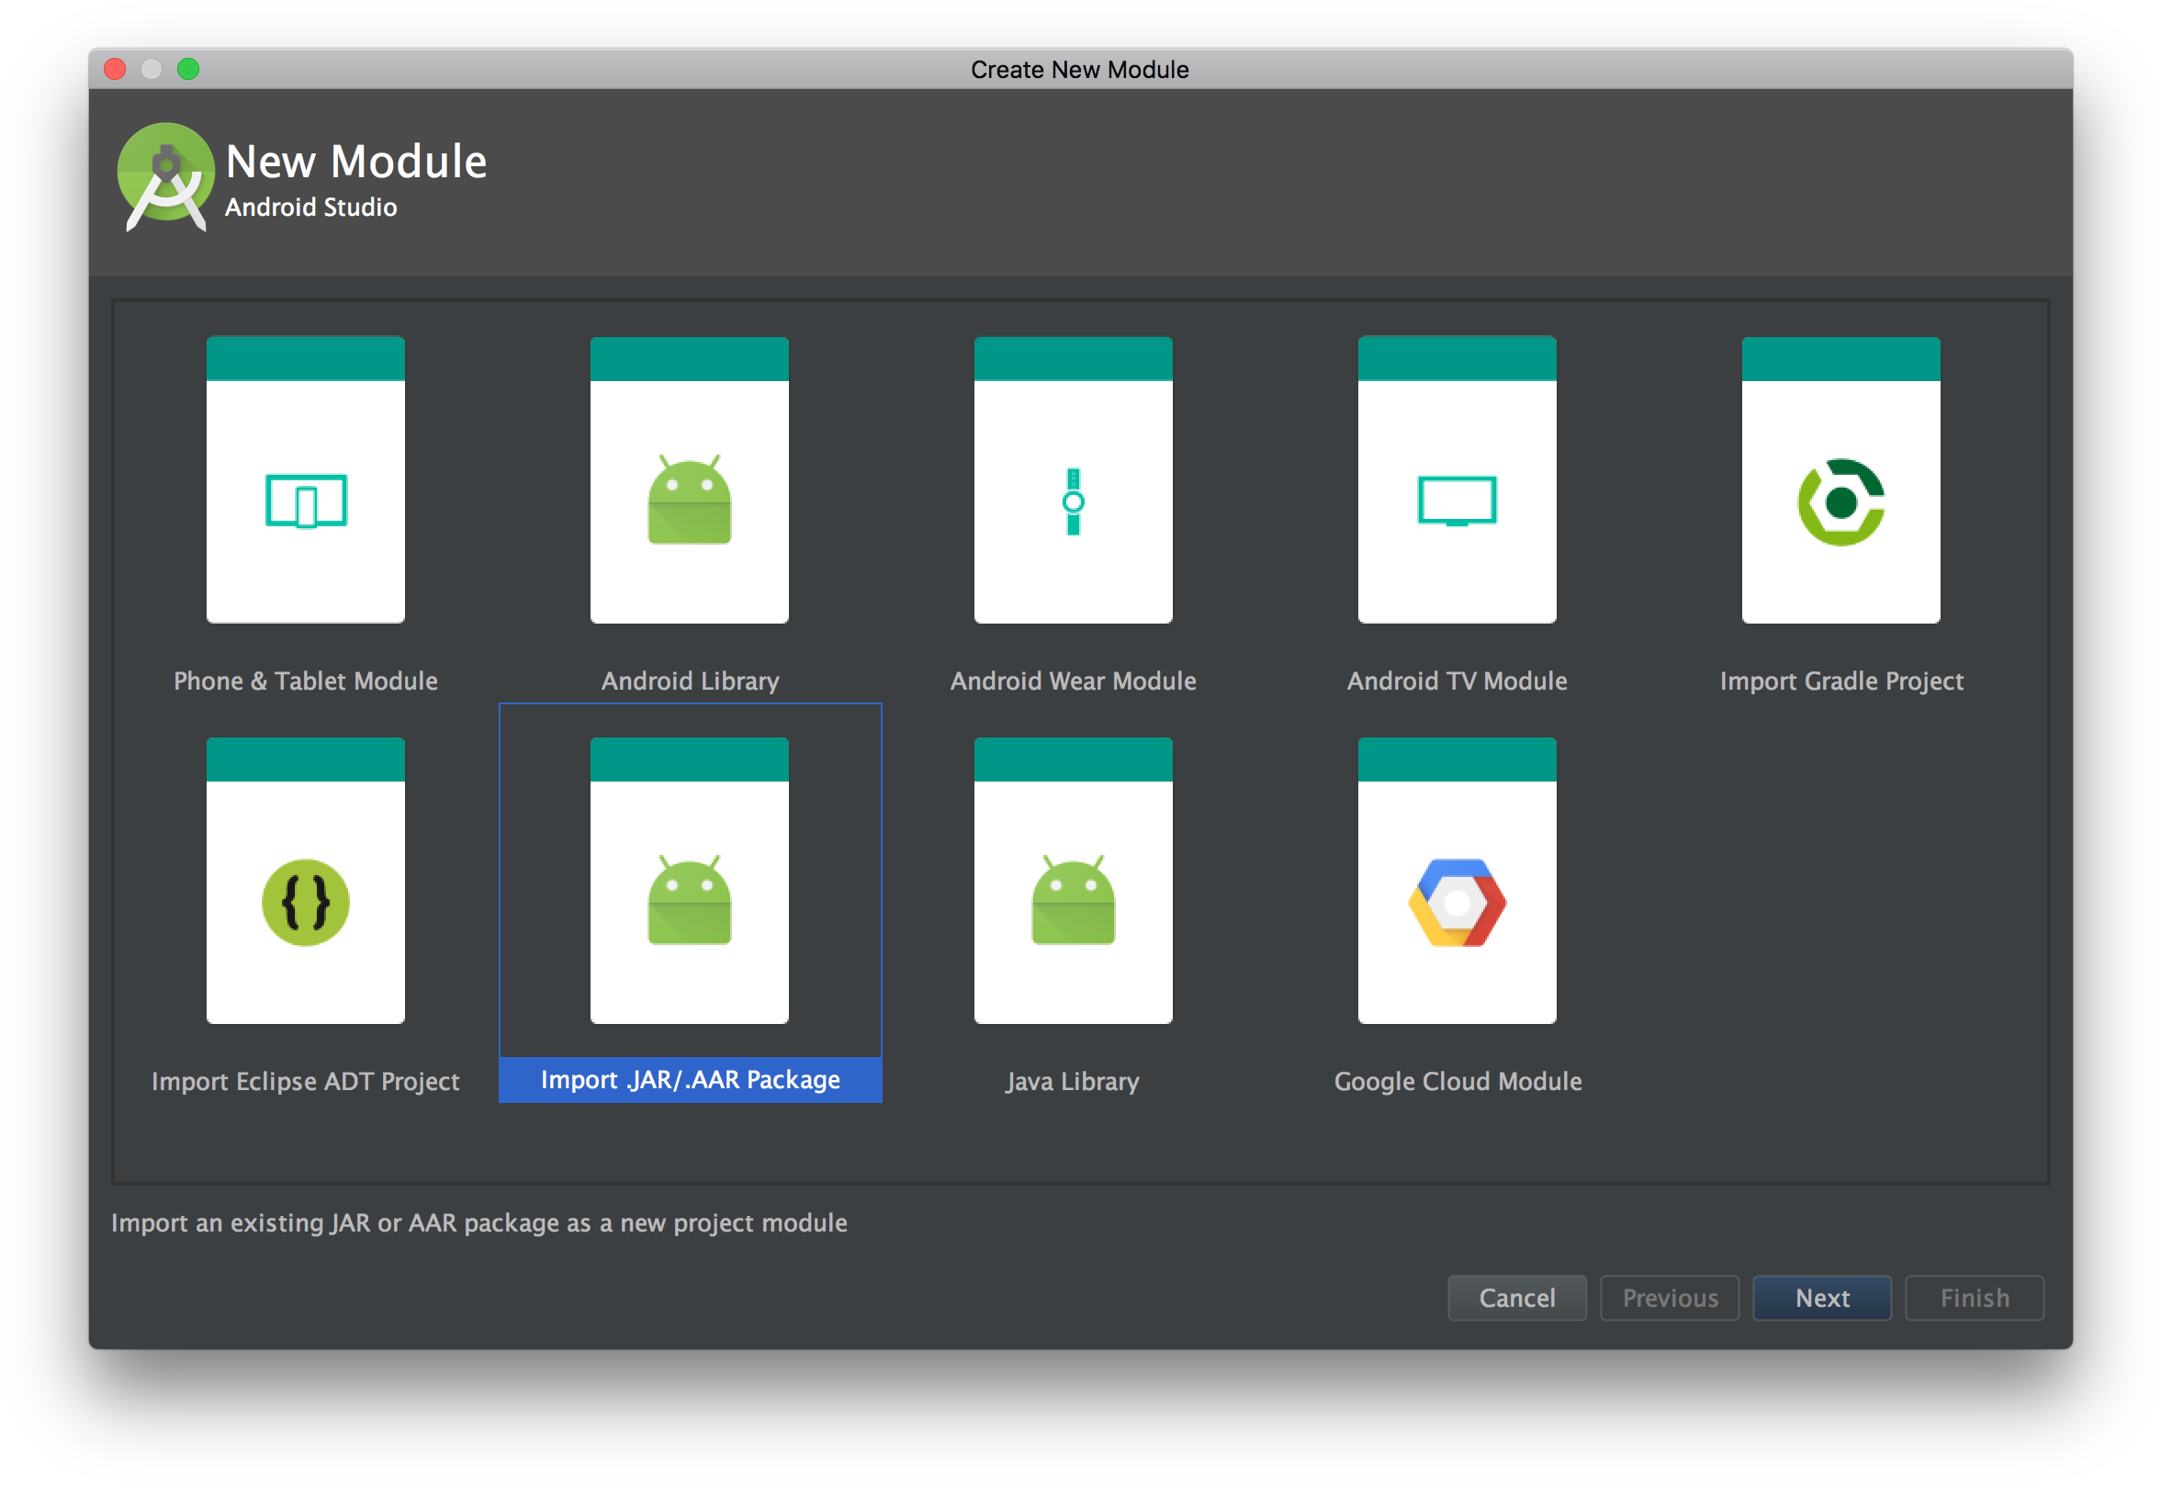Screen dimensions: 2161x1485
Task: Choose the Android Library module icon
Action: (690, 501)
